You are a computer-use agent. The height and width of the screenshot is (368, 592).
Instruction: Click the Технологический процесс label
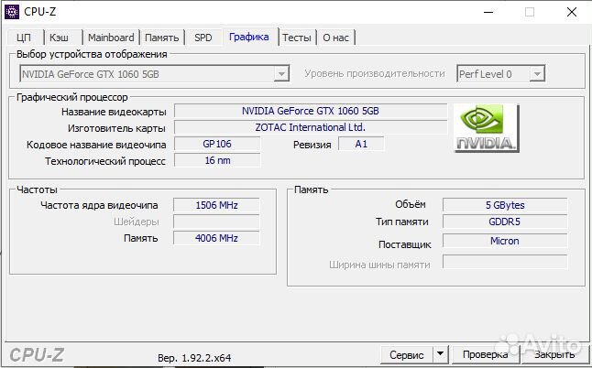point(105,161)
